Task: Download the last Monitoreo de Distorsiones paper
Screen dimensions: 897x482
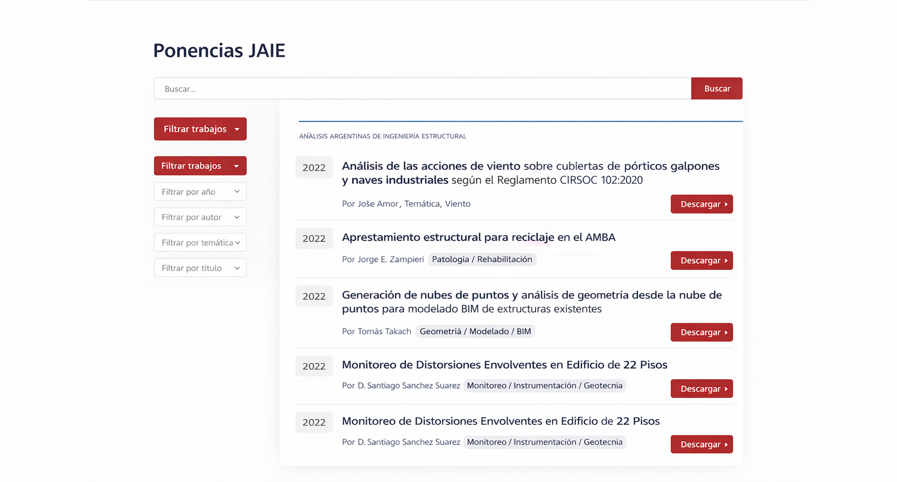Action: [x=701, y=444]
